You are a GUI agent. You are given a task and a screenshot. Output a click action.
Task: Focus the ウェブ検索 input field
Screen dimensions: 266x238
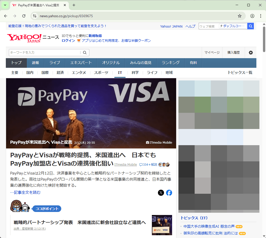point(209,26)
